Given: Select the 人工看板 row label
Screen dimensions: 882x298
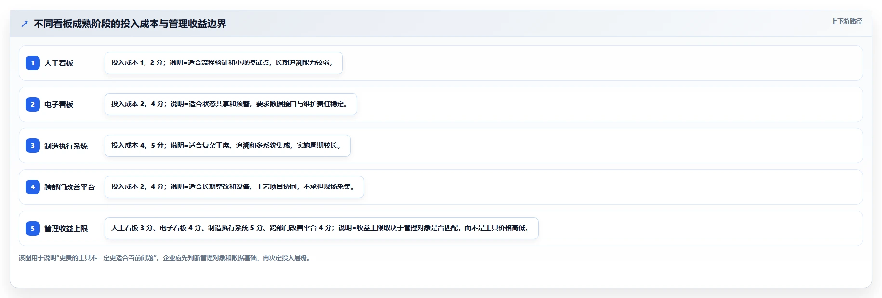Looking at the screenshot, I should coord(59,63).
